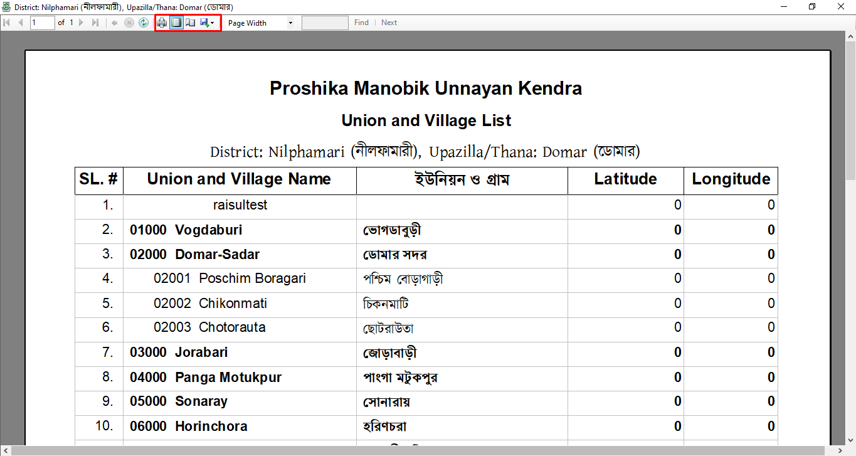
Task: Click the current page number field
Action: [x=42, y=23]
